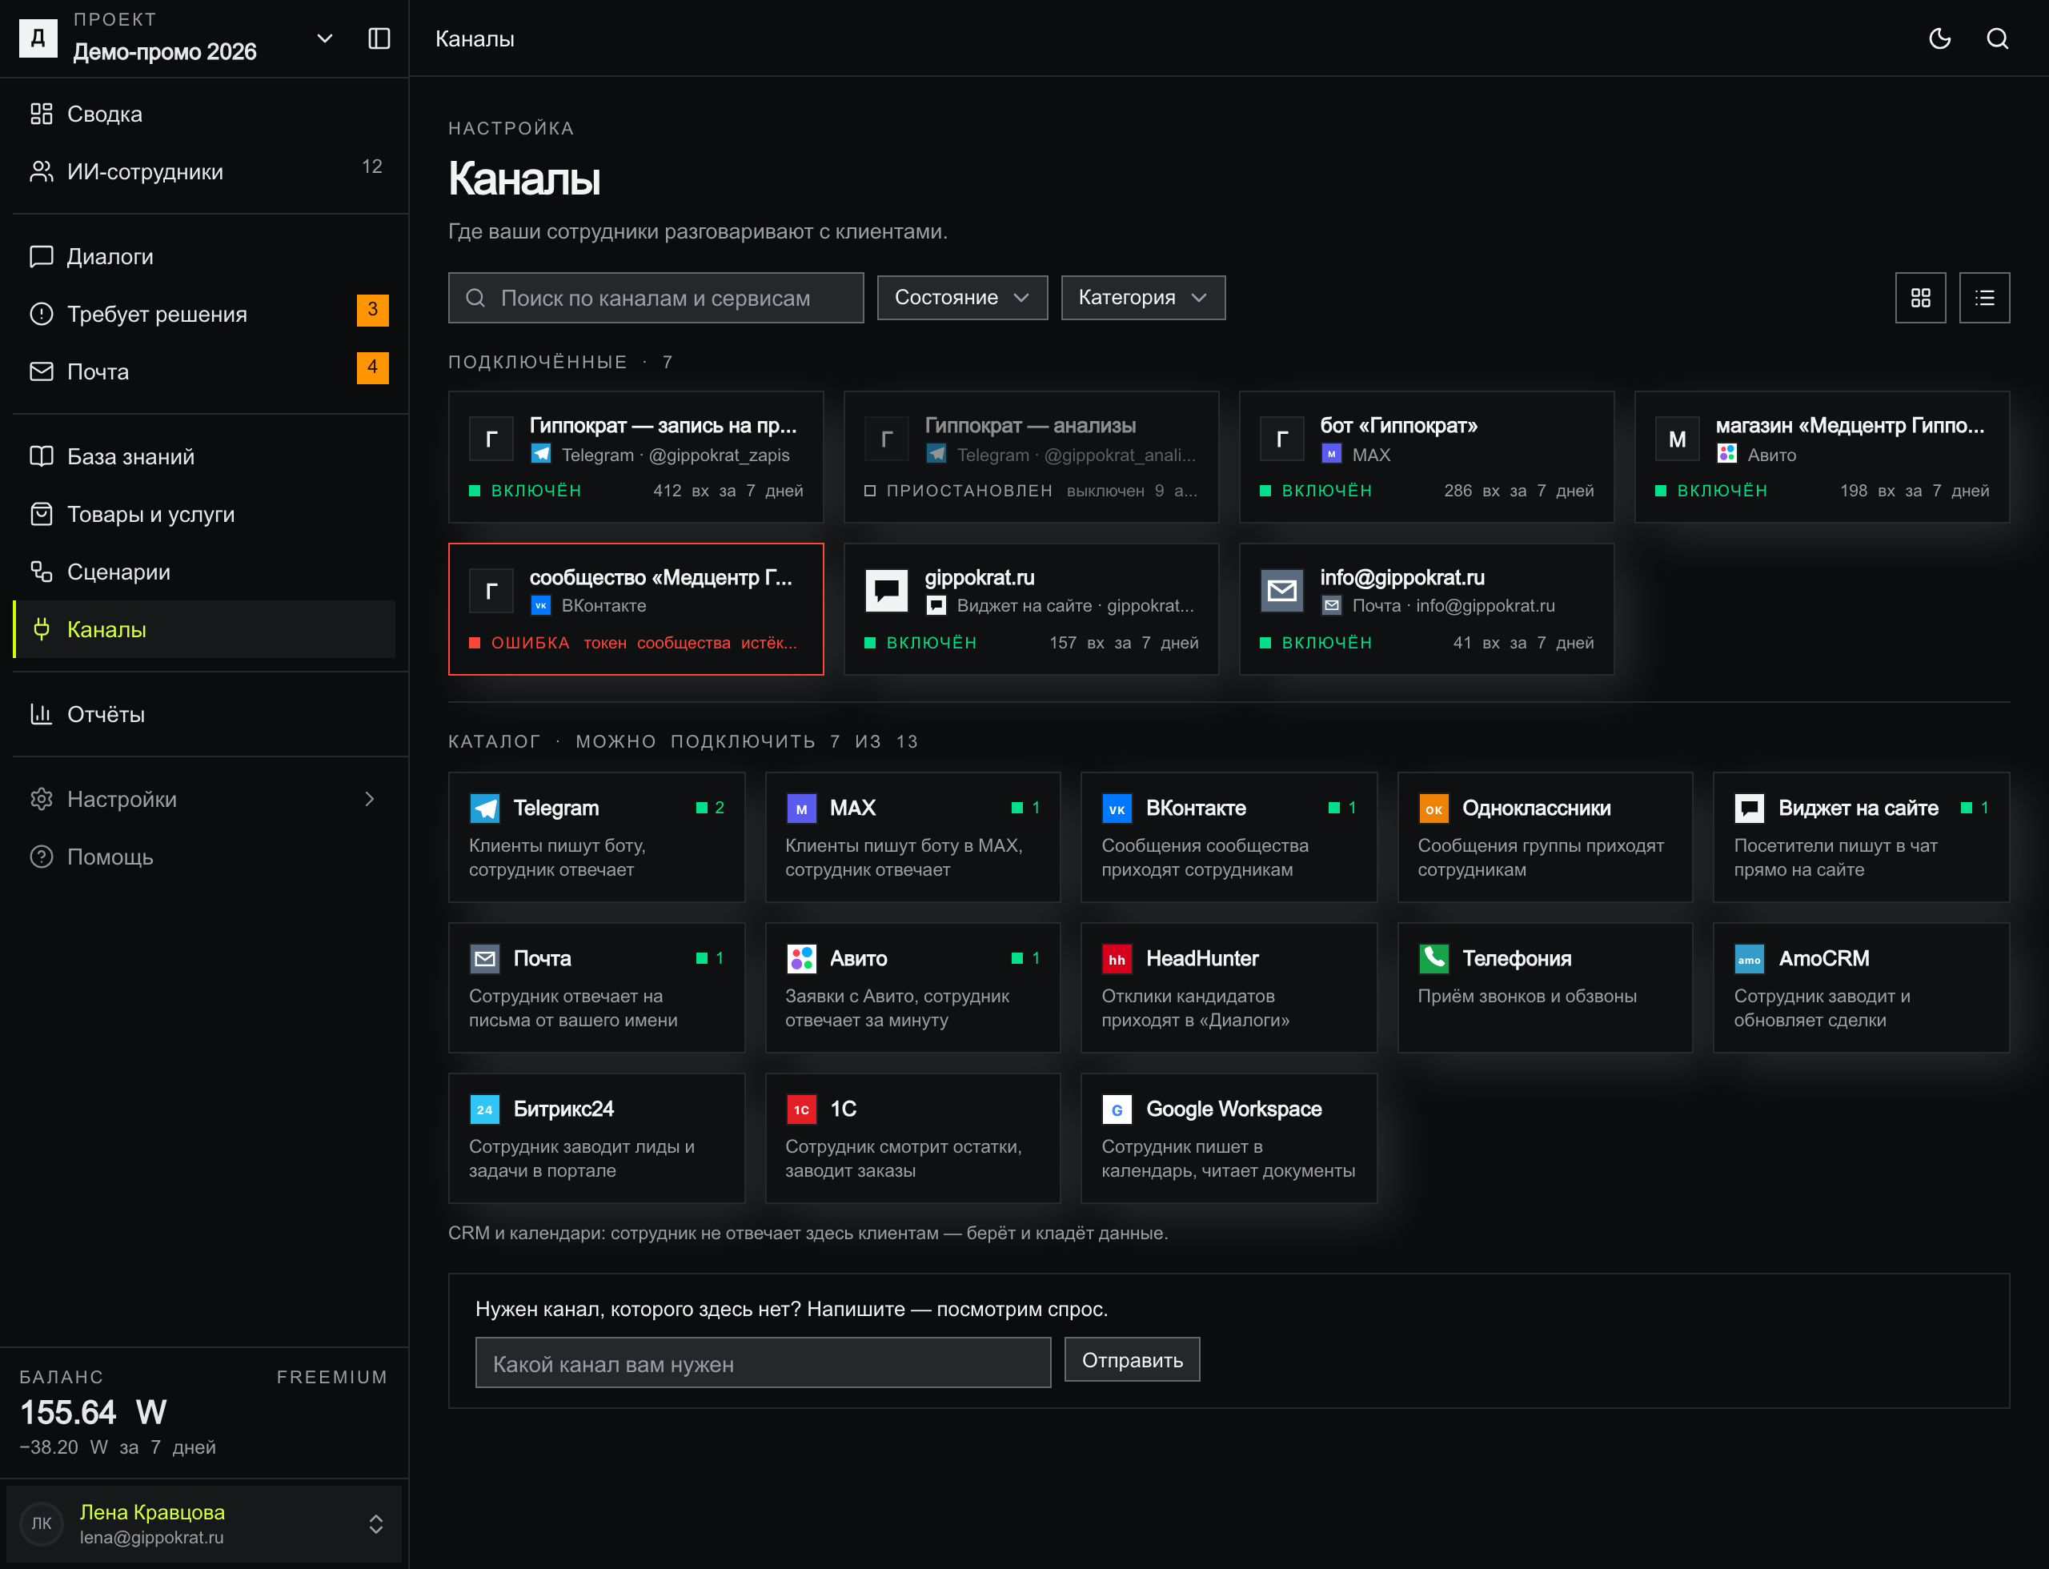Select Google Workspace in the catalog

pos(1229,1138)
